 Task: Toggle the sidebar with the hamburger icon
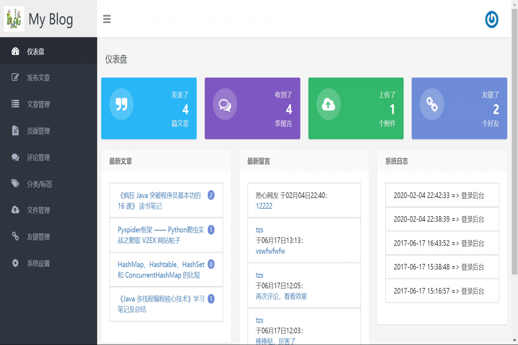tap(107, 19)
